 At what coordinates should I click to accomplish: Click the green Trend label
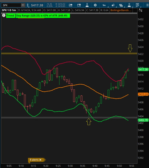coord(10,15)
